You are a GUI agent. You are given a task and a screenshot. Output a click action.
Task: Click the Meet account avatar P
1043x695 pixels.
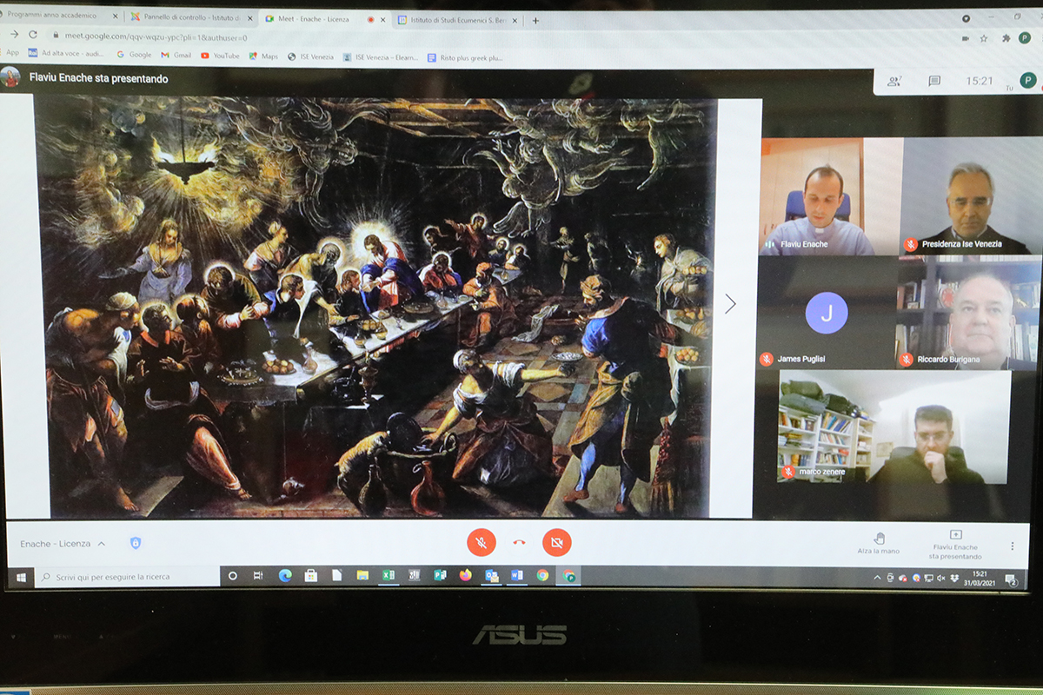click(x=1027, y=80)
